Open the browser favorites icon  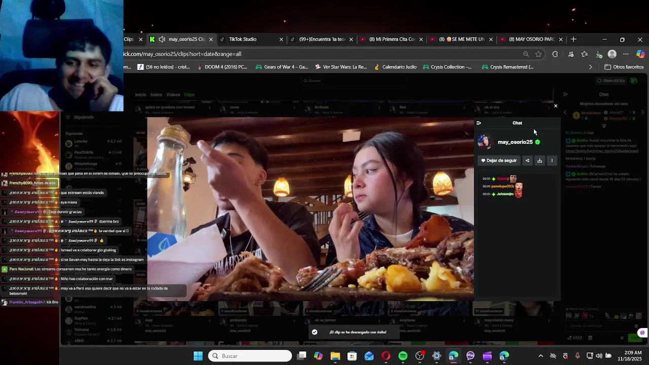click(x=585, y=54)
